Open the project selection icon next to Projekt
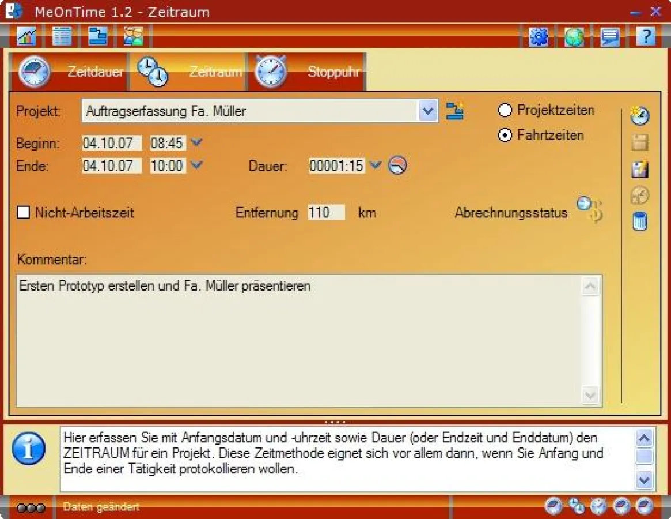Viewport: 671px width, 519px height. point(456,111)
